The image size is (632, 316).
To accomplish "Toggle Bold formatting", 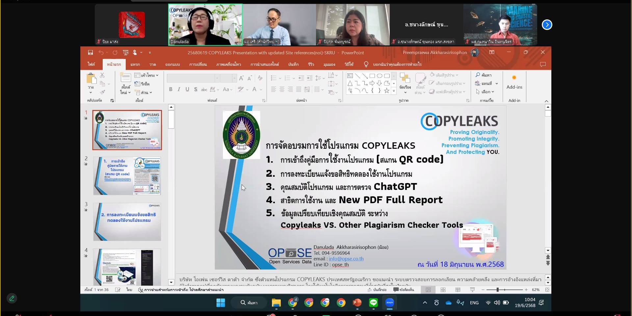I will click(171, 89).
